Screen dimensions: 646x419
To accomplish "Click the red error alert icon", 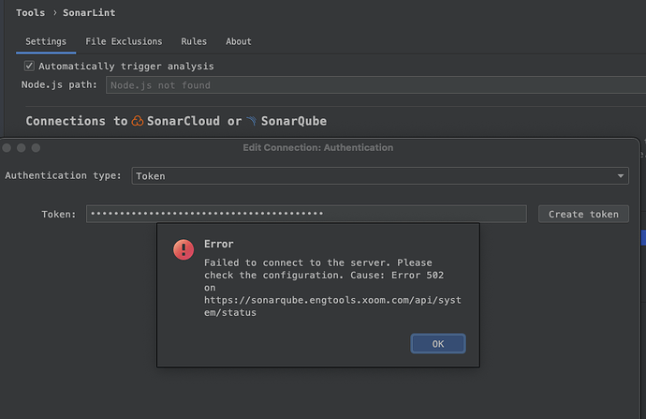I will 184,249.
